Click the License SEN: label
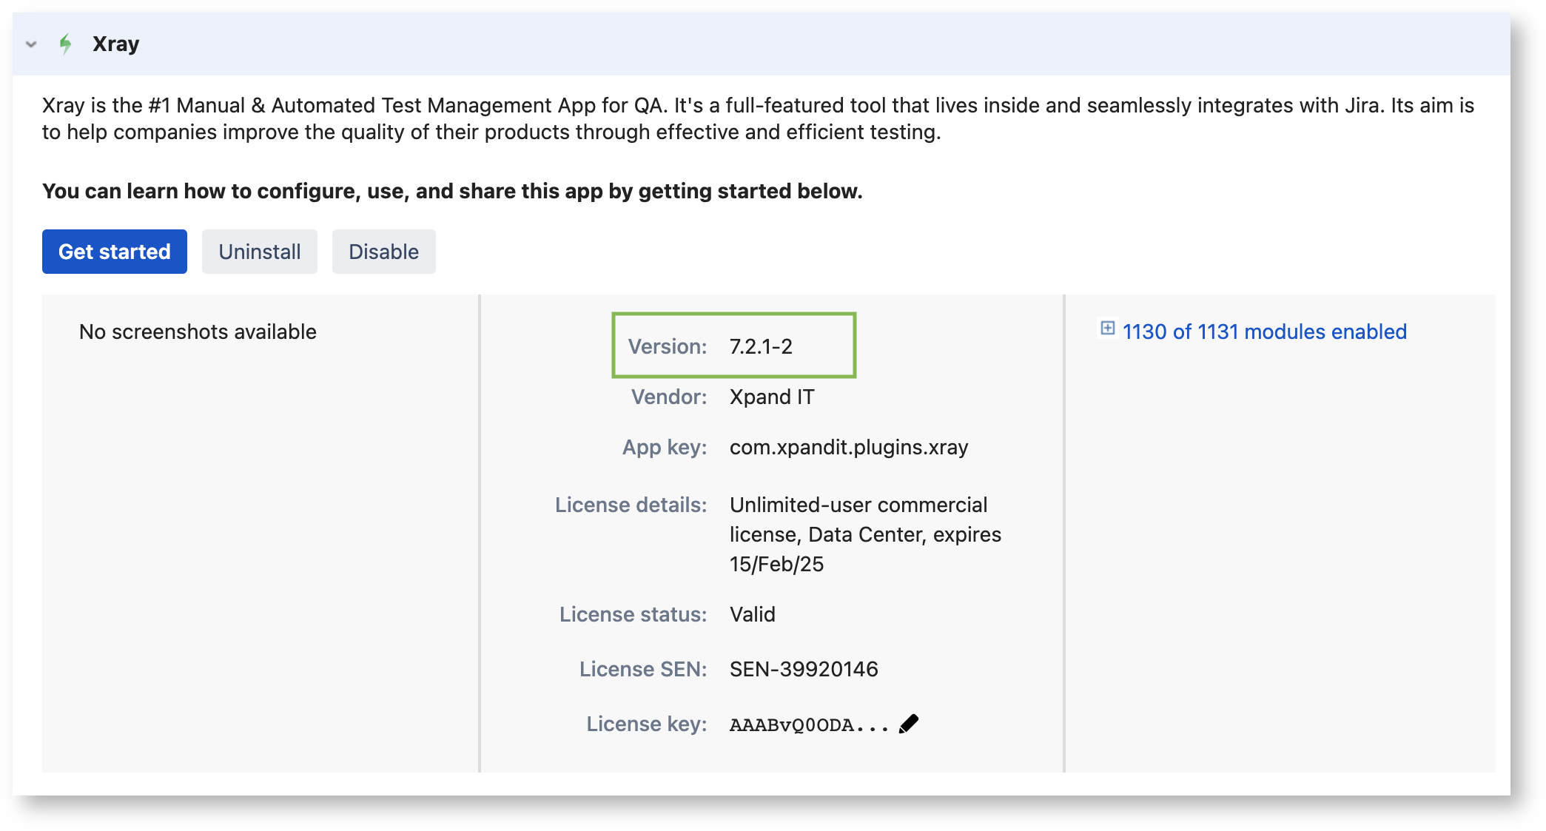Viewport: 1546px width, 831px height. pyautogui.click(x=643, y=669)
